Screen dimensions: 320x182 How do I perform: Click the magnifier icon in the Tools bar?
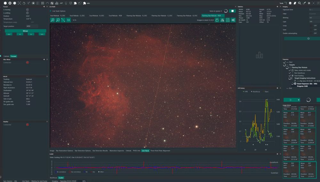300,3
